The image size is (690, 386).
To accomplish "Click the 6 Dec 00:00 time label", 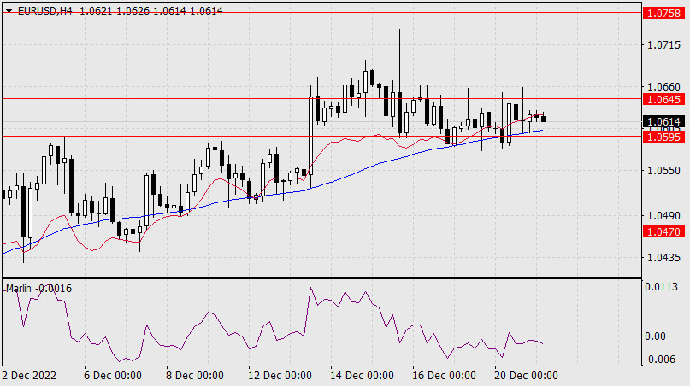I will 115,375.
